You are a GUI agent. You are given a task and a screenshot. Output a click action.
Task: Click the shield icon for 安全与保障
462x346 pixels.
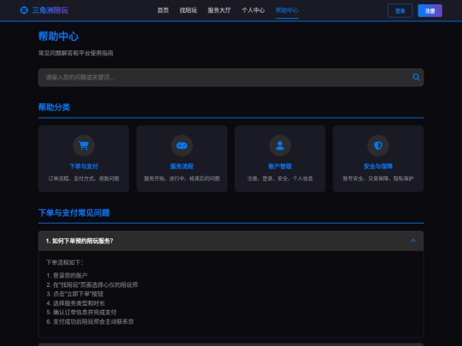pyautogui.click(x=378, y=145)
